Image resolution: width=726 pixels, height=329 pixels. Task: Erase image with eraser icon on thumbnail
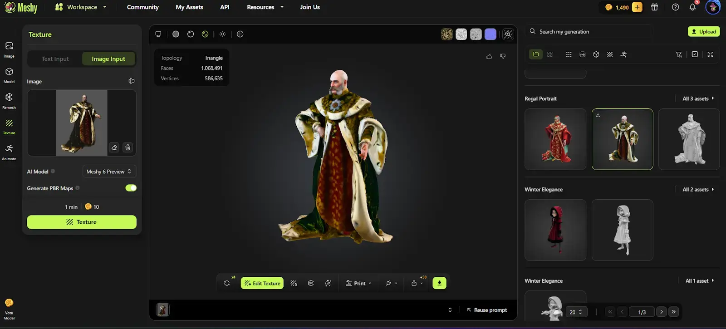click(114, 147)
